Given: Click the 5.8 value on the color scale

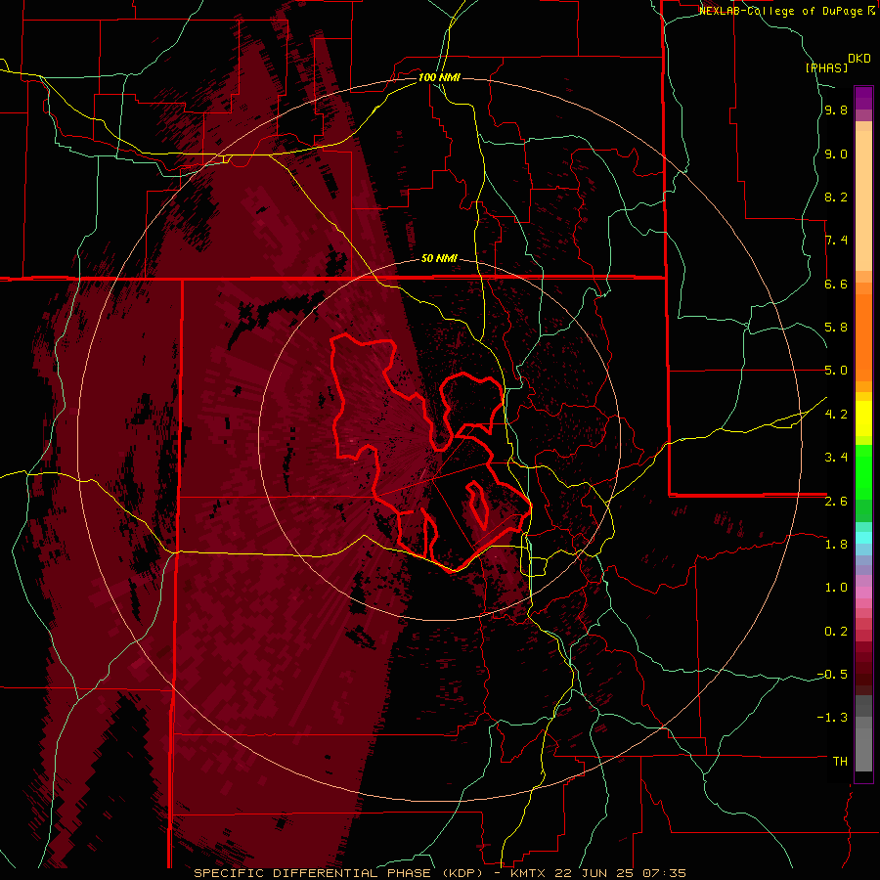Looking at the screenshot, I should pyautogui.click(x=836, y=327).
